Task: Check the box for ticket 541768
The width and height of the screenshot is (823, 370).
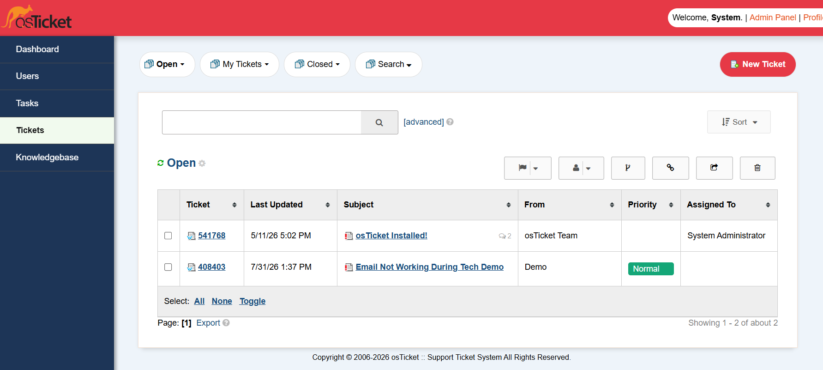Action: tap(168, 236)
